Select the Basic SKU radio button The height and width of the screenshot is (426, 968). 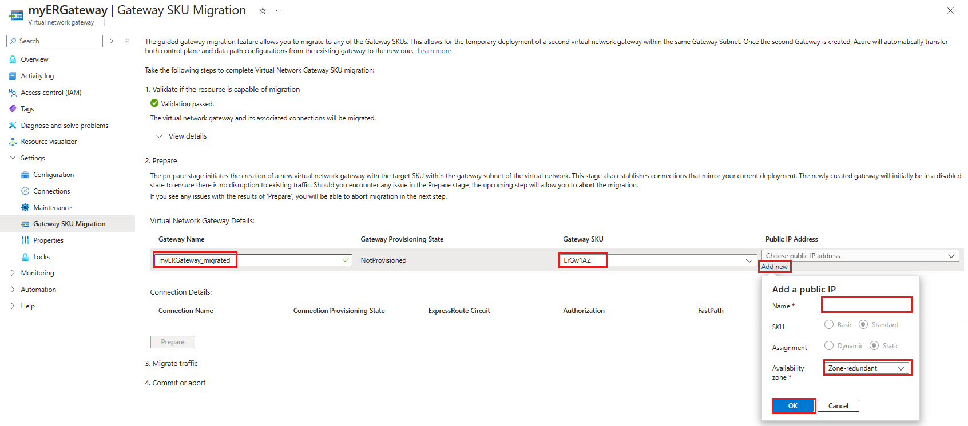(x=829, y=325)
